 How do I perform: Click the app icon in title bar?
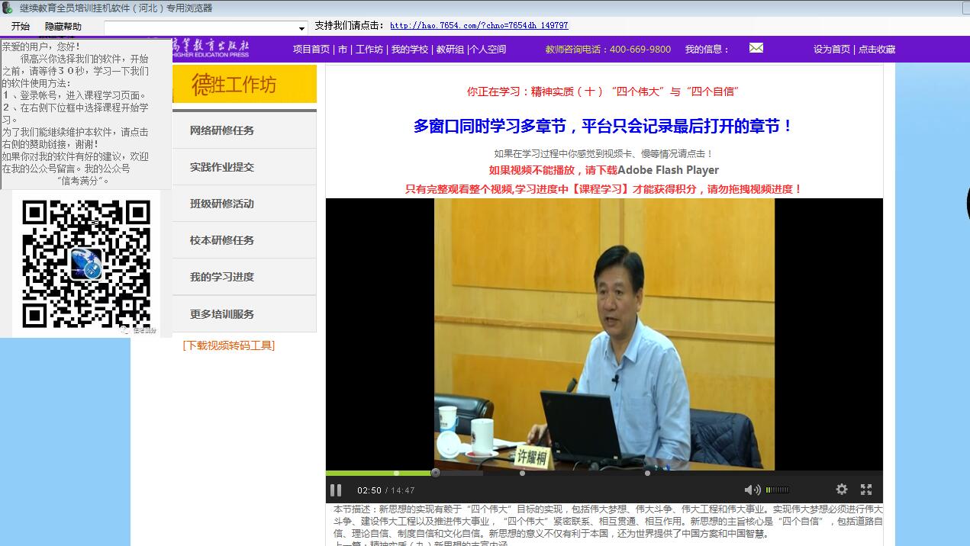click(9, 8)
